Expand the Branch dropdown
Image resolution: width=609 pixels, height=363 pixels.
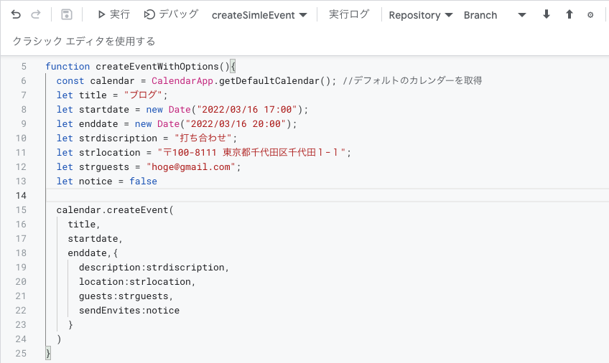(x=494, y=15)
